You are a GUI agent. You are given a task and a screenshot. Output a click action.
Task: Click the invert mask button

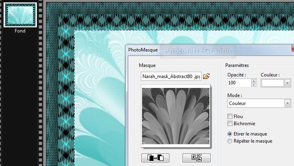[x=155, y=158]
